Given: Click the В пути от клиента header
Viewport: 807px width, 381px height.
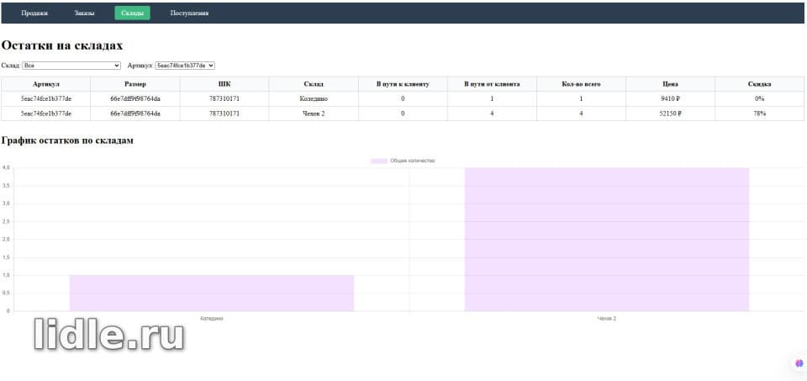Looking at the screenshot, I should 492,84.
